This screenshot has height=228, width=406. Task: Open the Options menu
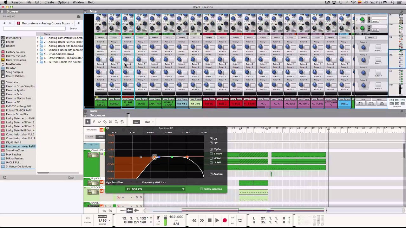click(x=63, y=2)
